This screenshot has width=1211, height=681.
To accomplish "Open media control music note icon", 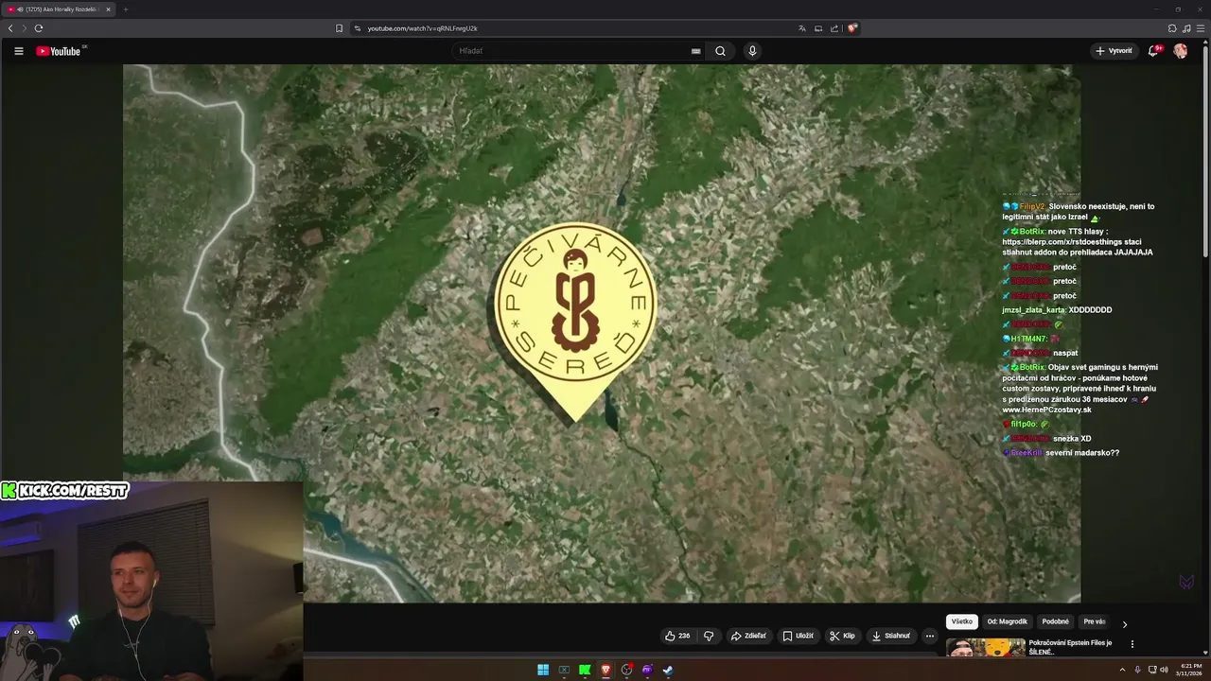I will point(1186,28).
